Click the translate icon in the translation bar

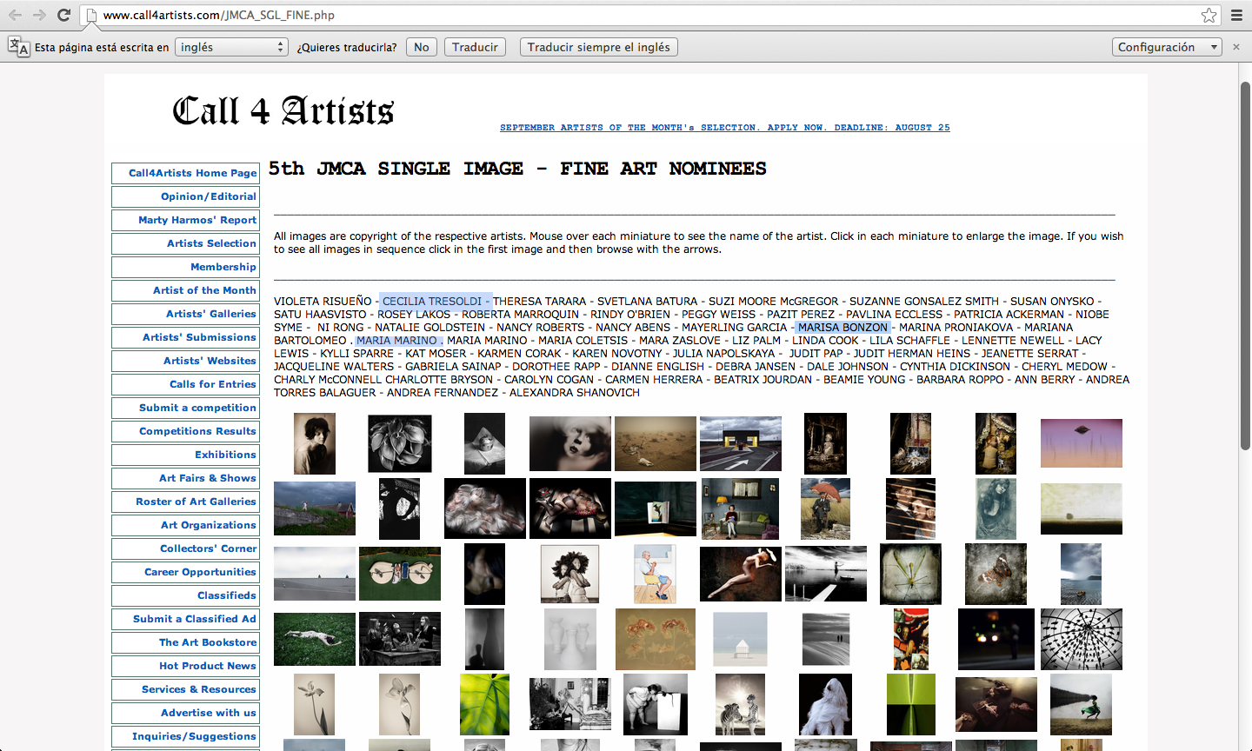[18, 47]
